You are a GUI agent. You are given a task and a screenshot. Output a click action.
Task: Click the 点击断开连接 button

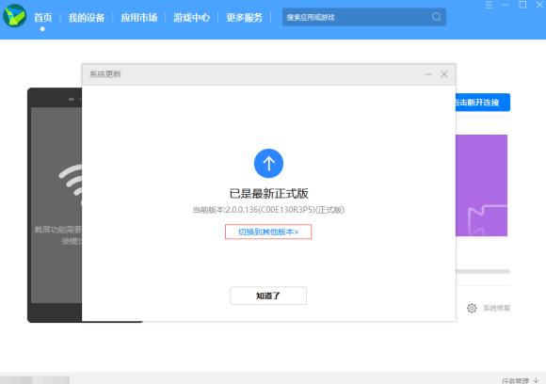tap(483, 103)
